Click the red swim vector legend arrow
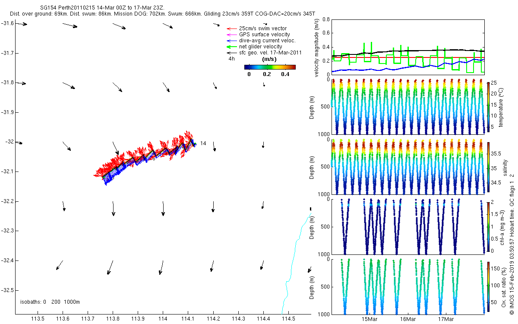 (232, 29)
